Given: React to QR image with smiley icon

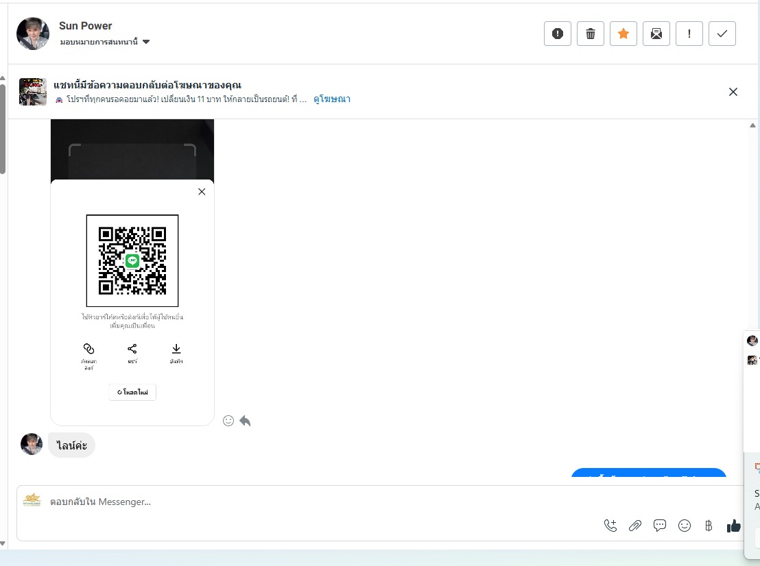Looking at the screenshot, I should (x=228, y=421).
